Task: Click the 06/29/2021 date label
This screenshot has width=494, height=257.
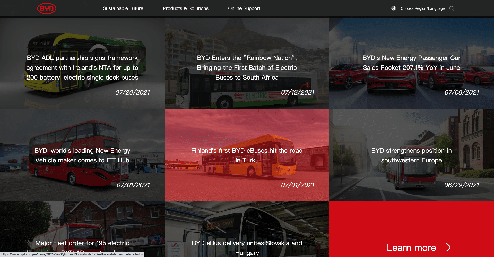Action: [462, 185]
